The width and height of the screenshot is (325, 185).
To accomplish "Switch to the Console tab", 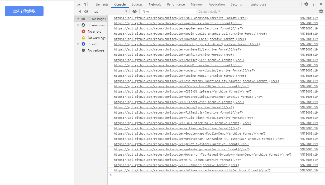I will [x=120, y=4].
